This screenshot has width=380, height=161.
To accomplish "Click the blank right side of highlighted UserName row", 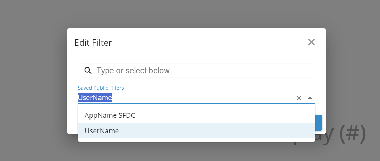I will click(241, 131).
